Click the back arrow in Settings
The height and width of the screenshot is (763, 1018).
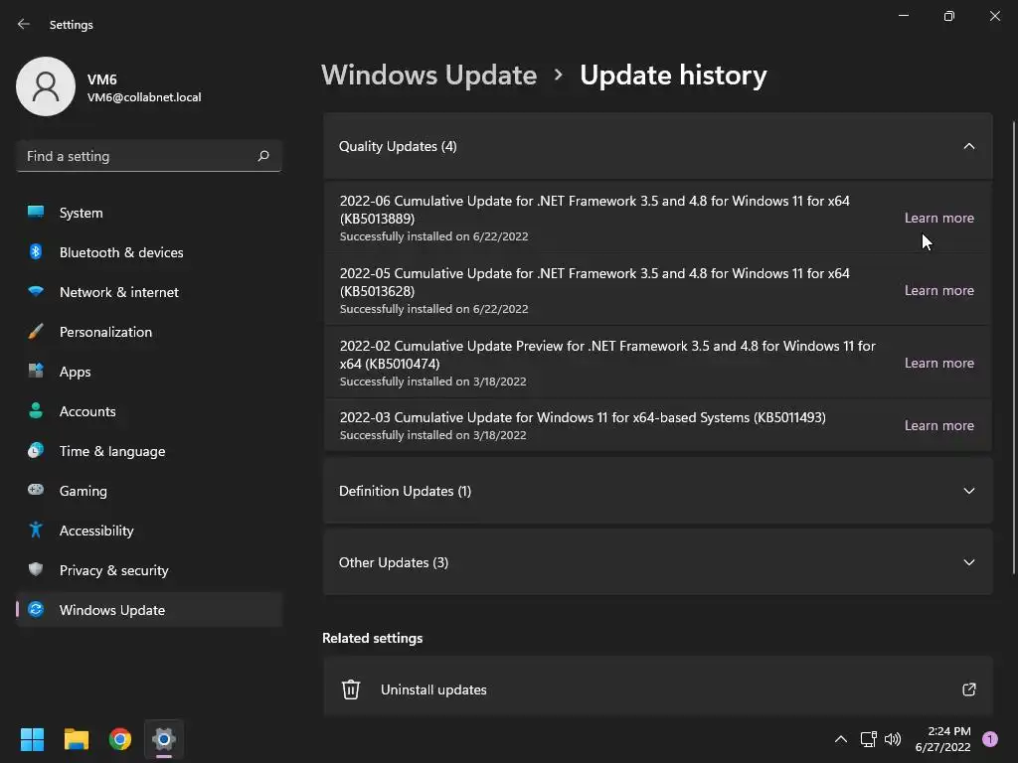pyautogui.click(x=24, y=24)
